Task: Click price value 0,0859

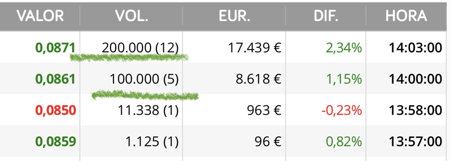Action: click(55, 141)
